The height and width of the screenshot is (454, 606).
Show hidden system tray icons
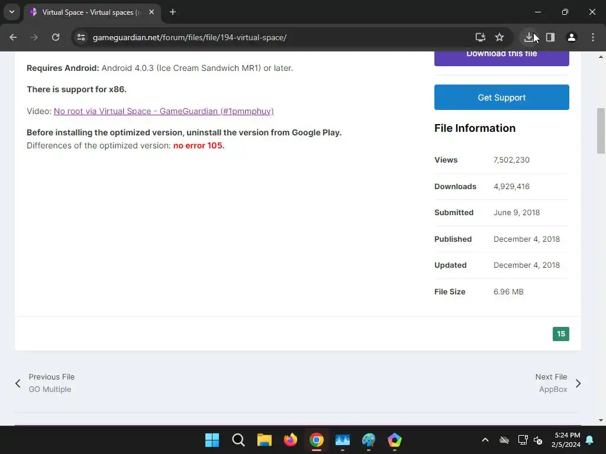click(x=485, y=440)
